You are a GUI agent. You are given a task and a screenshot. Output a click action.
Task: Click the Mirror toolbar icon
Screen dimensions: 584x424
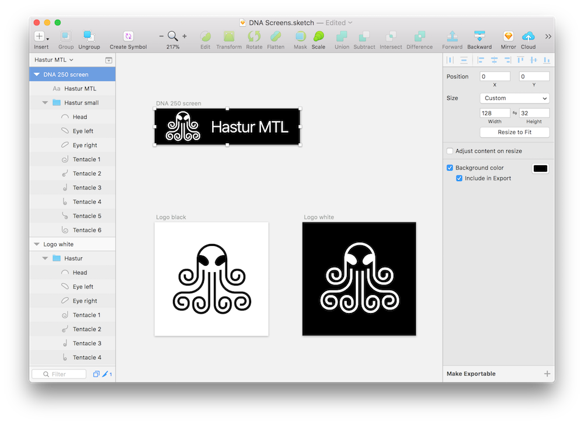[x=508, y=37]
